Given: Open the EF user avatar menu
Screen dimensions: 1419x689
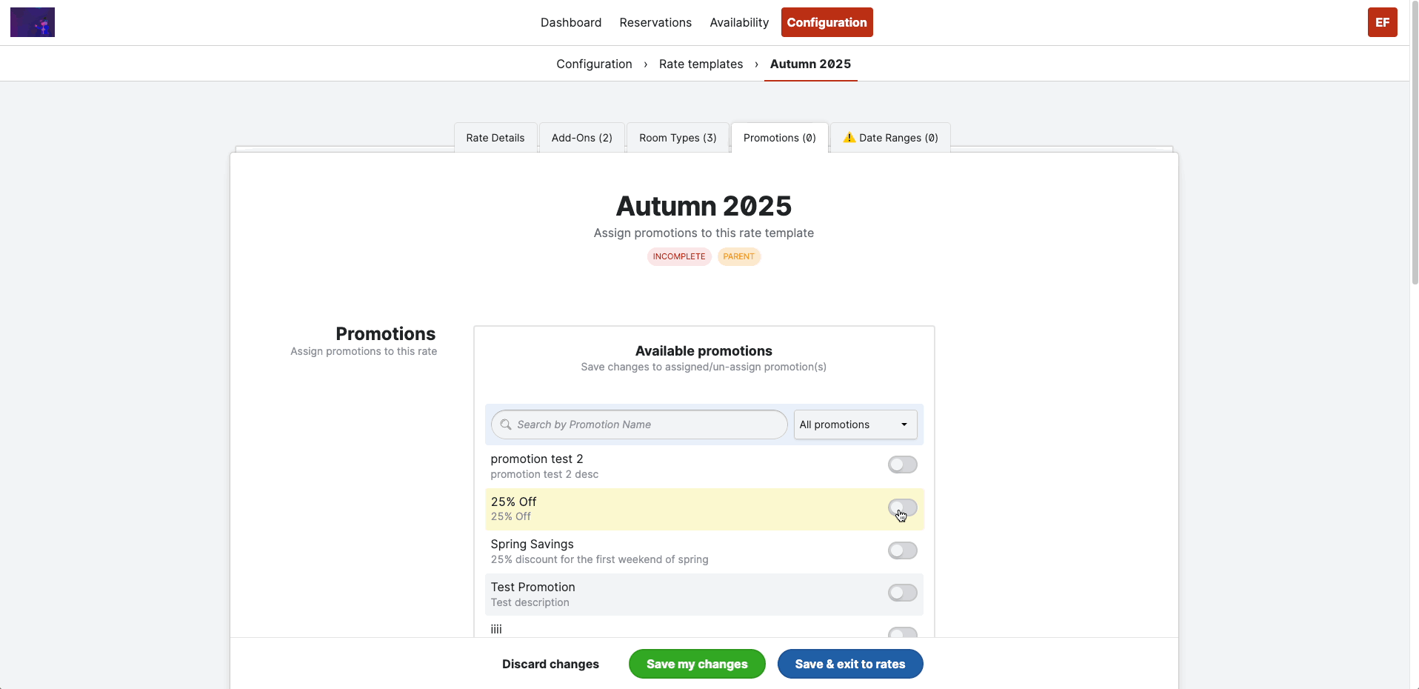Looking at the screenshot, I should pos(1382,22).
